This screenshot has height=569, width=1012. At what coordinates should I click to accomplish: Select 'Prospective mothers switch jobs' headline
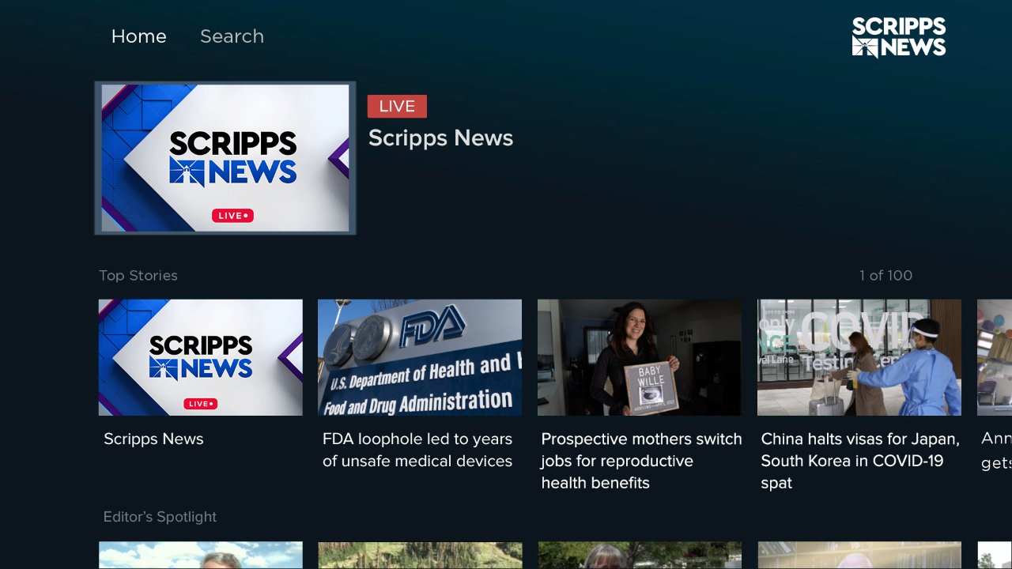click(x=641, y=461)
